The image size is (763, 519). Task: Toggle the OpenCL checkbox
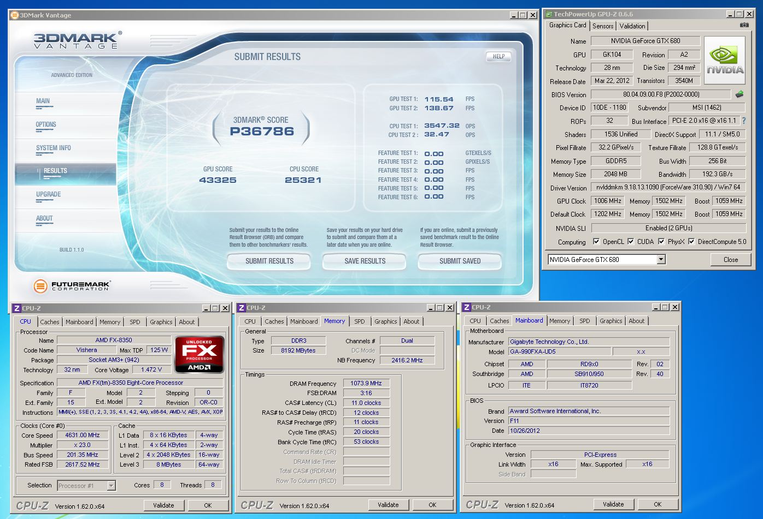pos(595,242)
